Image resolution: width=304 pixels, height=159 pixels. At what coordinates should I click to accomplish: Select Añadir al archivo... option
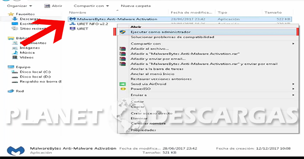[x=150, y=49]
